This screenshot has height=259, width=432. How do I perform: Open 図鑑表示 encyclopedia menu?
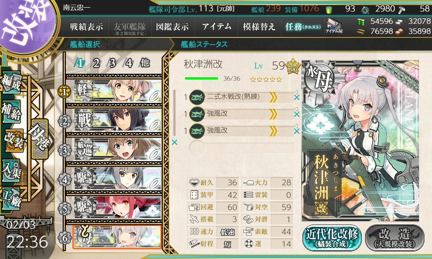point(172,27)
